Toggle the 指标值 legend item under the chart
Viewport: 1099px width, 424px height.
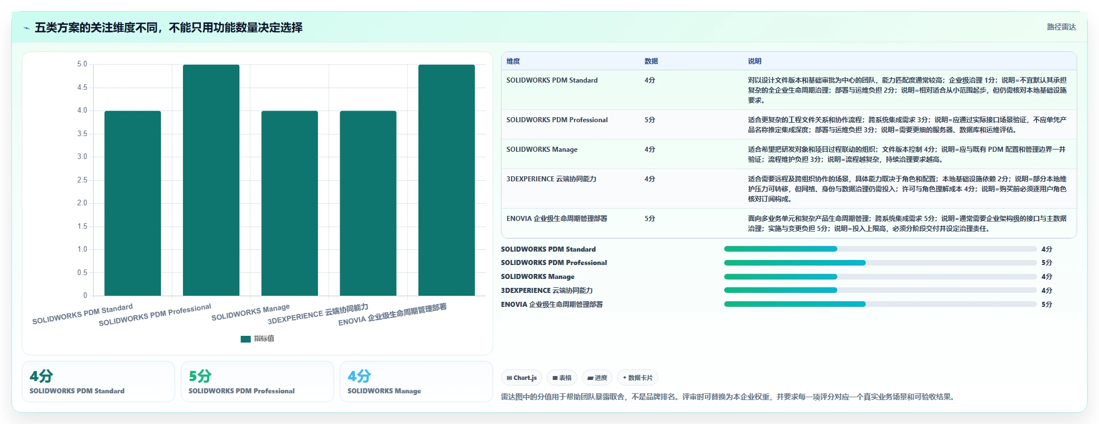click(x=257, y=339)
